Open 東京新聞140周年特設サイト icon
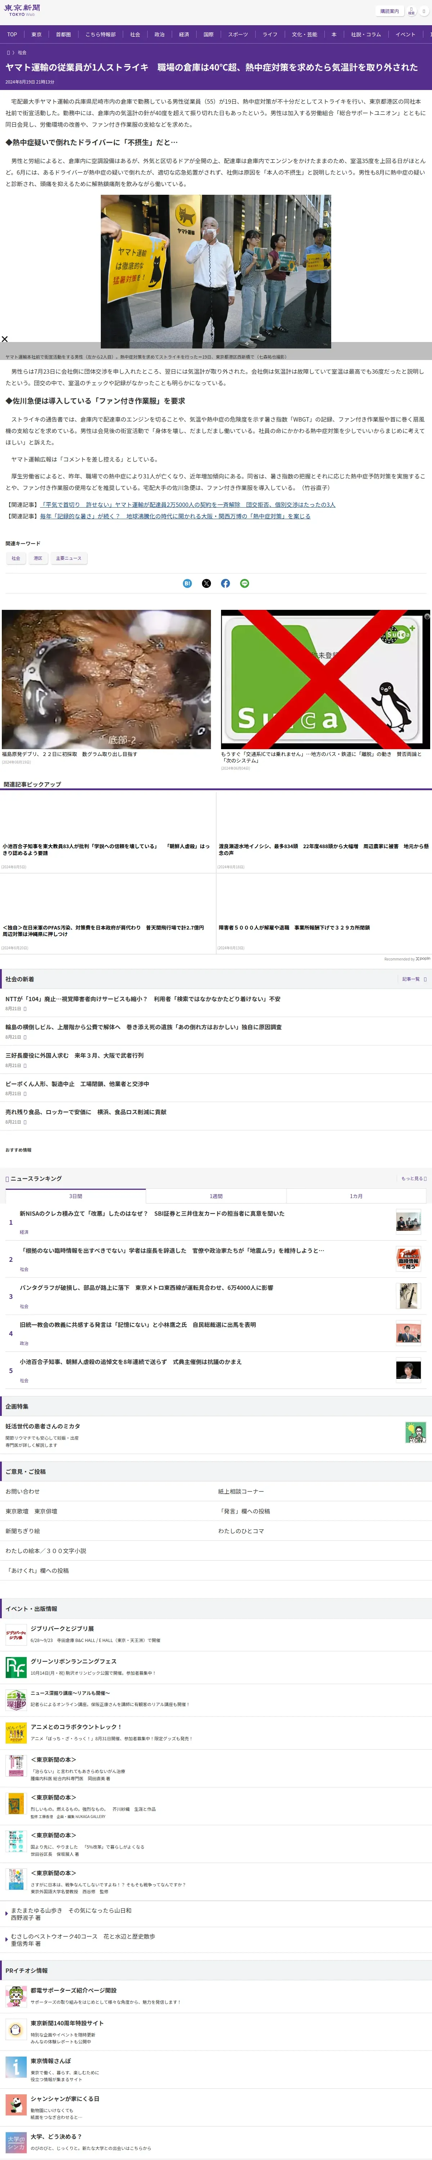 (16, 2030)
